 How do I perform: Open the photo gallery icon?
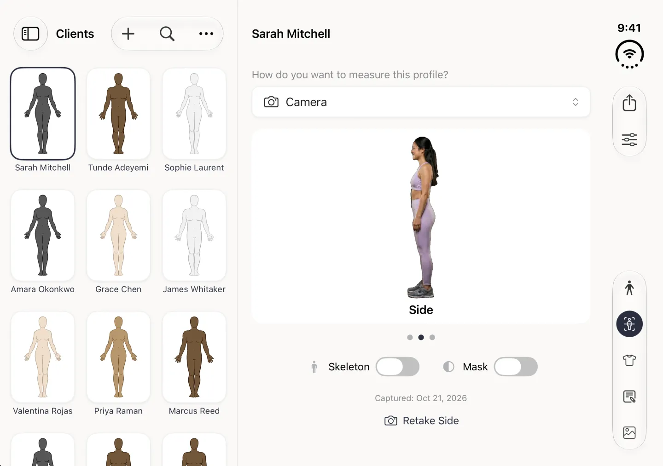coord(629,432)
